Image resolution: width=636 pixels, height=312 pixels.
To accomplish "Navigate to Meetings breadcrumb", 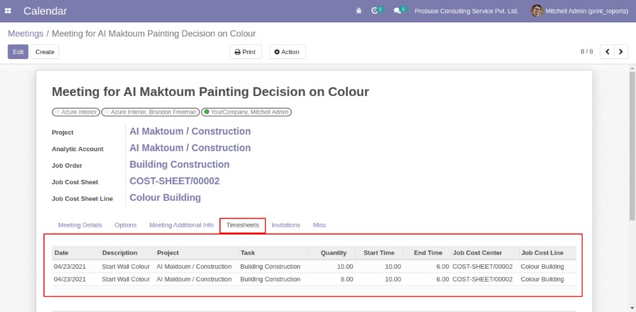I will click(25, 33).
